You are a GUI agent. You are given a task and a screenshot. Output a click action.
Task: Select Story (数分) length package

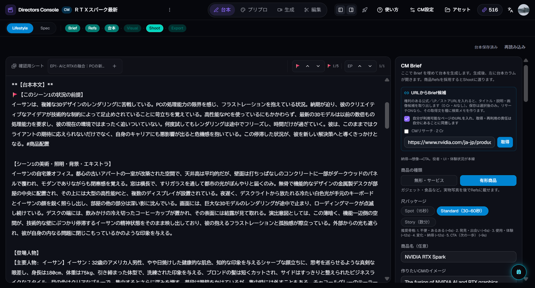[x=418, y=222]
